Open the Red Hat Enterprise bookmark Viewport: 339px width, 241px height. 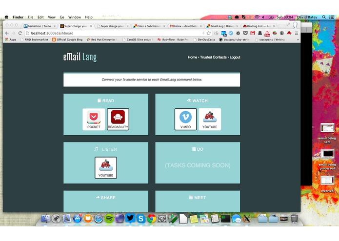click(102, 40)
